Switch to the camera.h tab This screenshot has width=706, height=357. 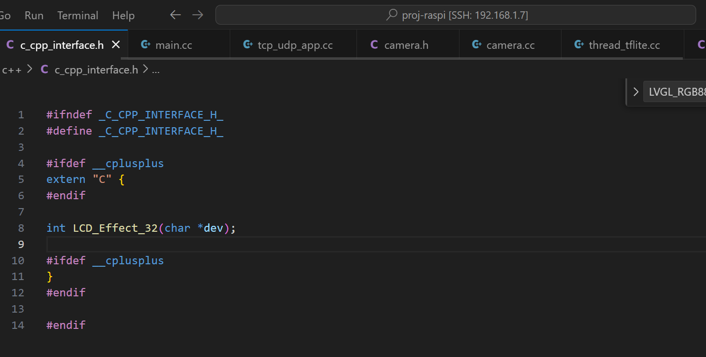[x=408, y=45]
